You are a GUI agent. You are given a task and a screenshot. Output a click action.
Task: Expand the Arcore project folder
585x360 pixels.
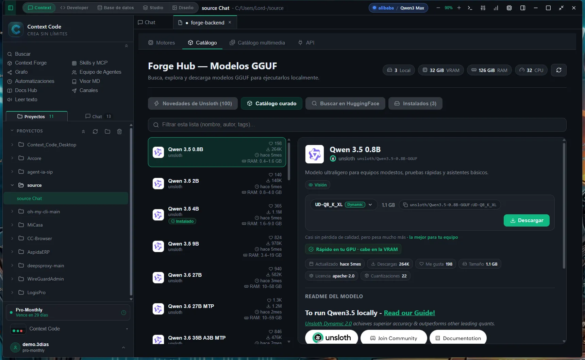12,158
